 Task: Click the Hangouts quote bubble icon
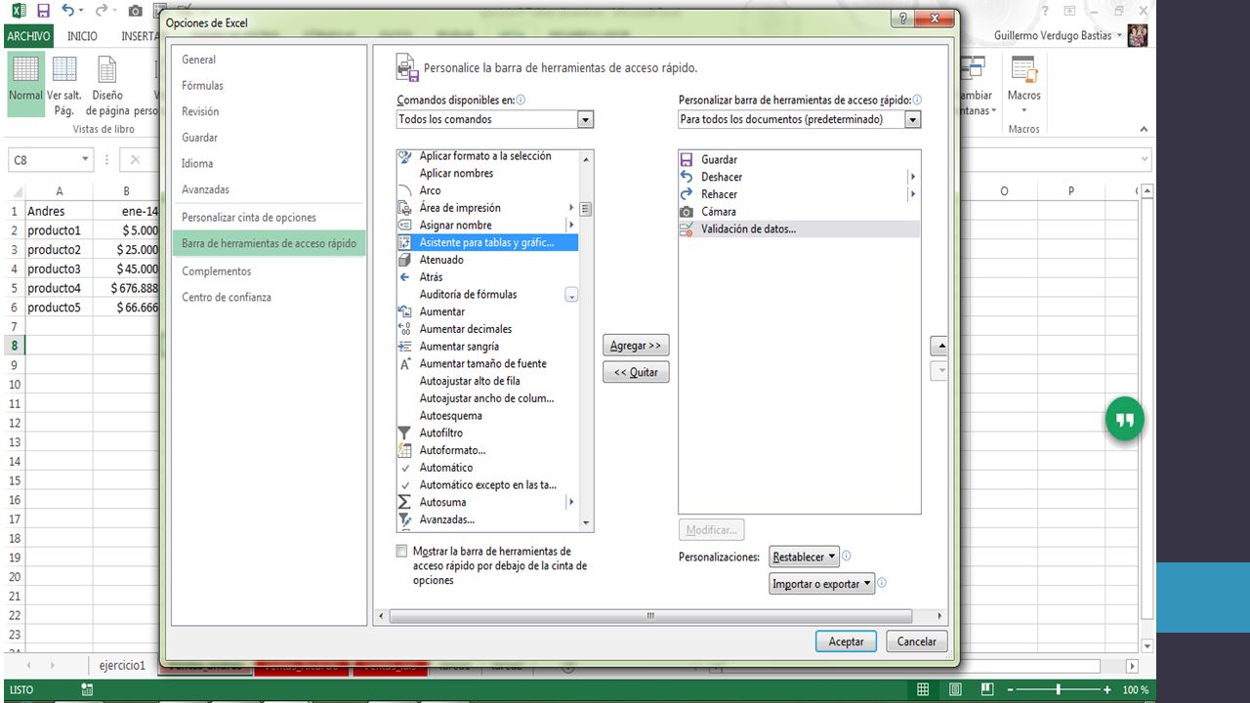[1125, 420]
